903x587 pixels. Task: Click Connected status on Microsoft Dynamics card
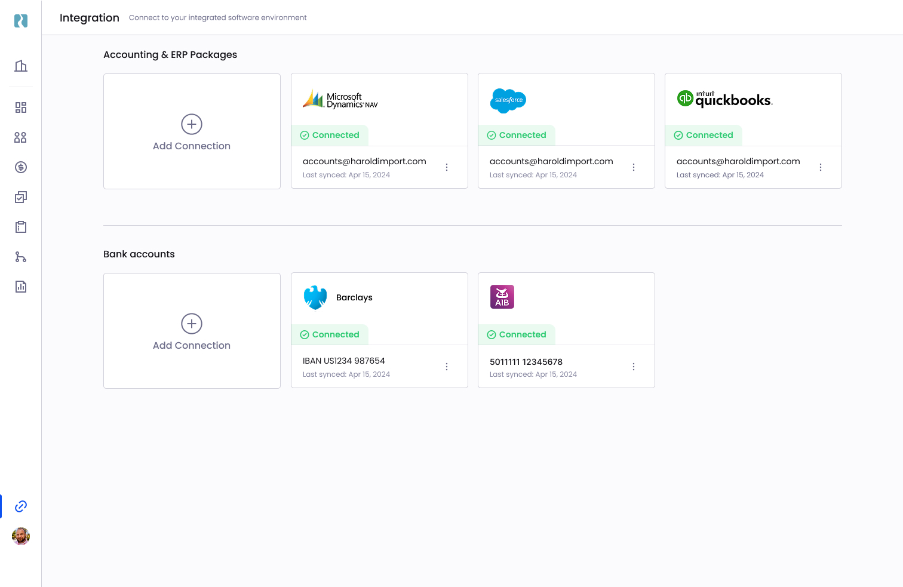(x=330, y=135)
